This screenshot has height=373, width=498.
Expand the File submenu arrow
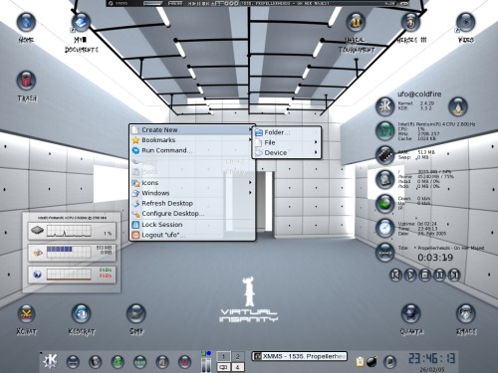coord(316,142)
